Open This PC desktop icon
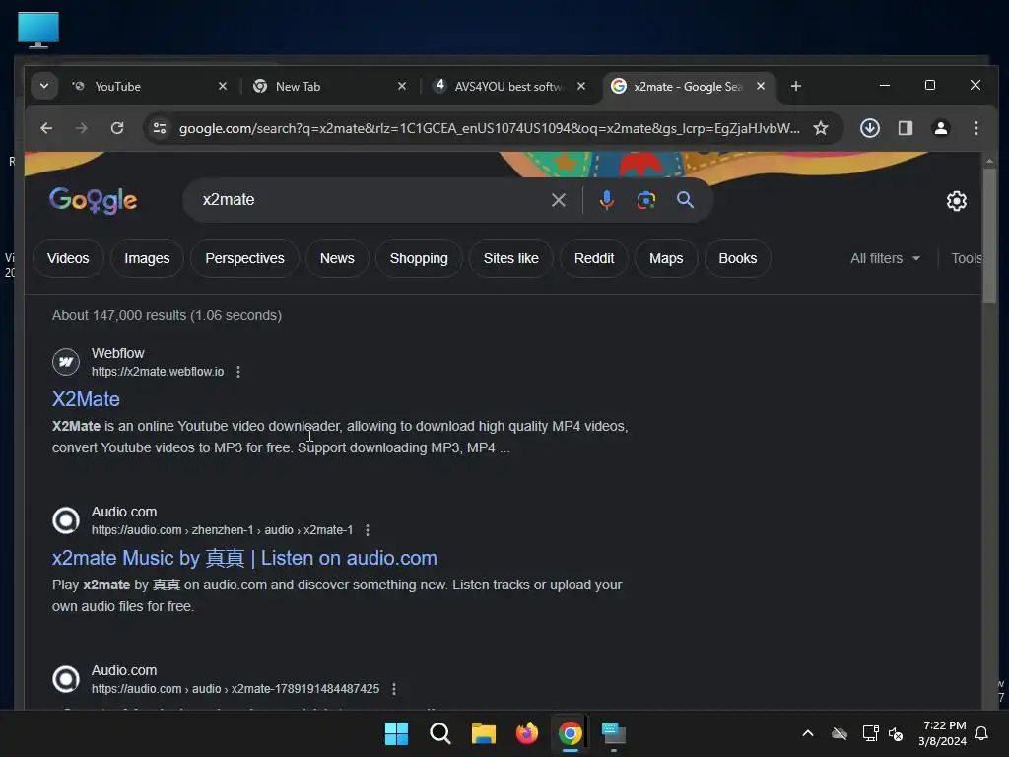The image size is (1009, 757). (x=38, y=31)
